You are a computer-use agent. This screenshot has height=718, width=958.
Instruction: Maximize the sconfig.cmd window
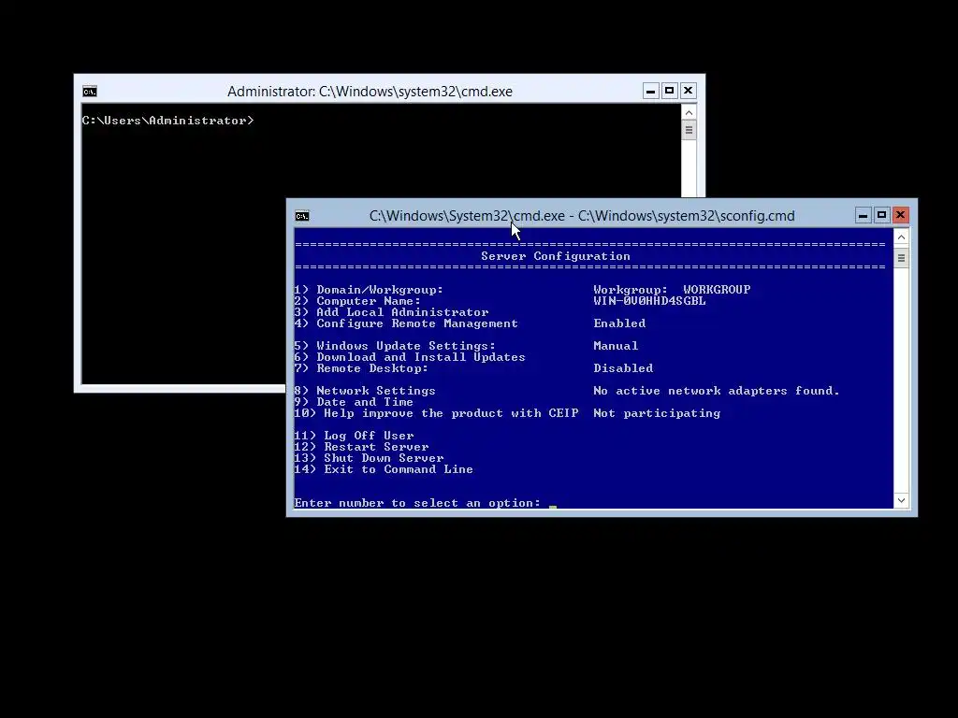pos(881,215)
